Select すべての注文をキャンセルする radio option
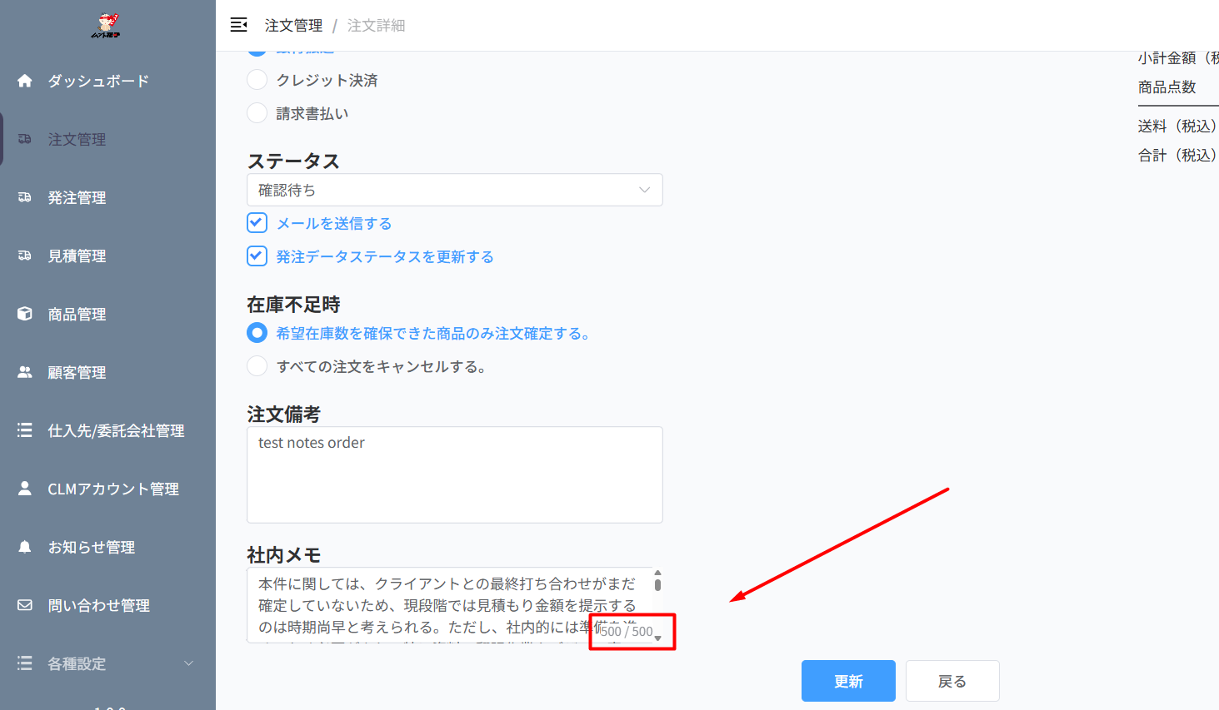Image resolution: width=1219 pixels, height=710 pixels. tap(257, 366)
